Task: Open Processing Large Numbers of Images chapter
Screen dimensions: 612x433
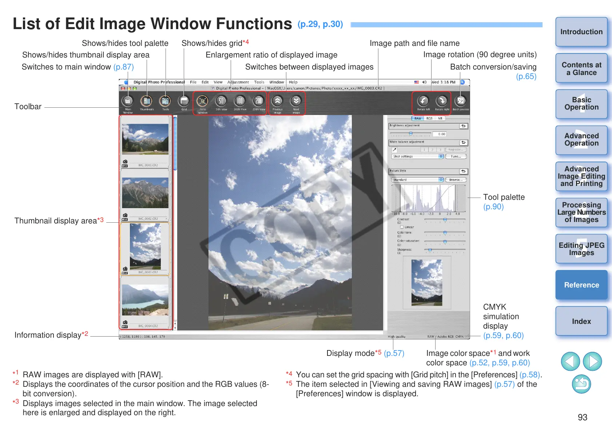Action: pyautogui.click(x=581, y=212)
